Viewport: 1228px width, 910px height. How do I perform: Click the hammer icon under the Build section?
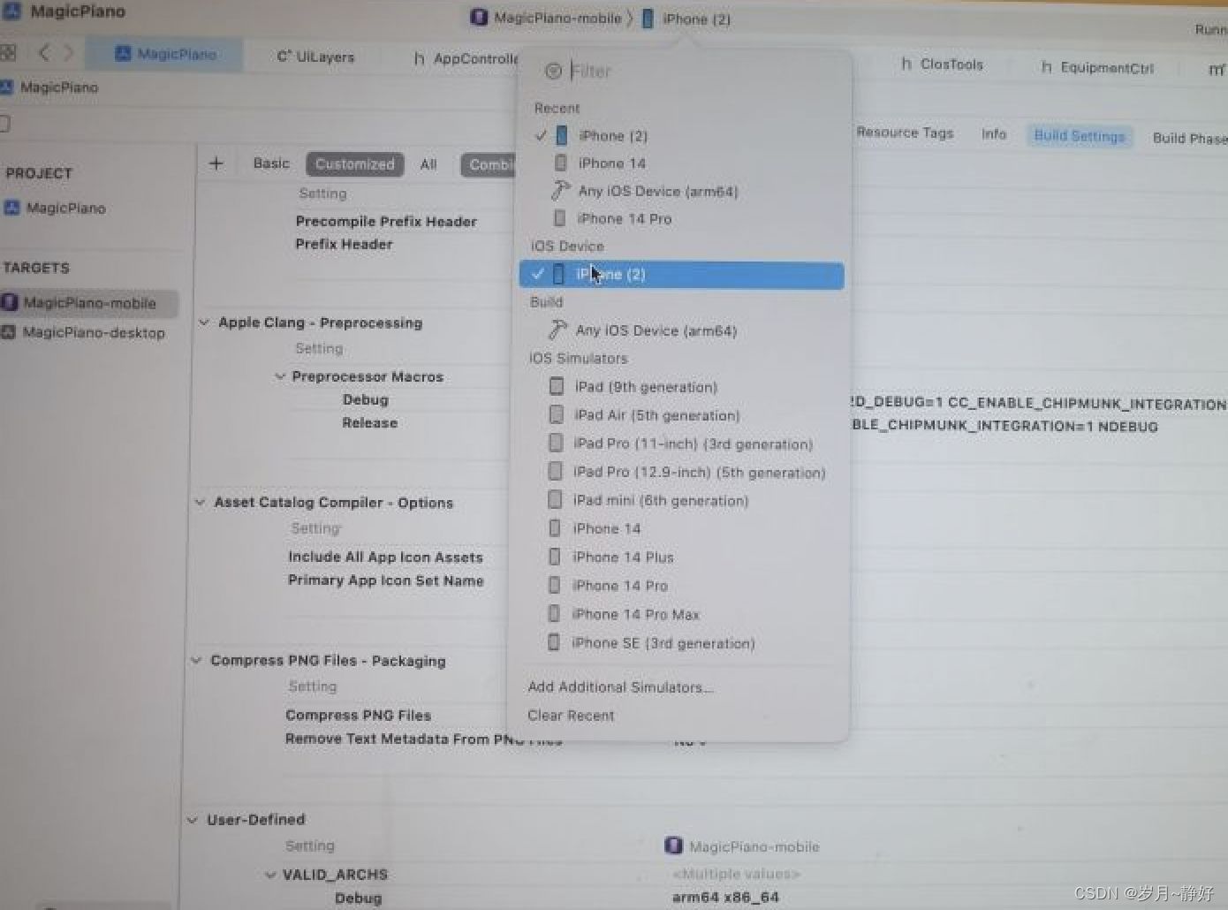pos(557,330)
